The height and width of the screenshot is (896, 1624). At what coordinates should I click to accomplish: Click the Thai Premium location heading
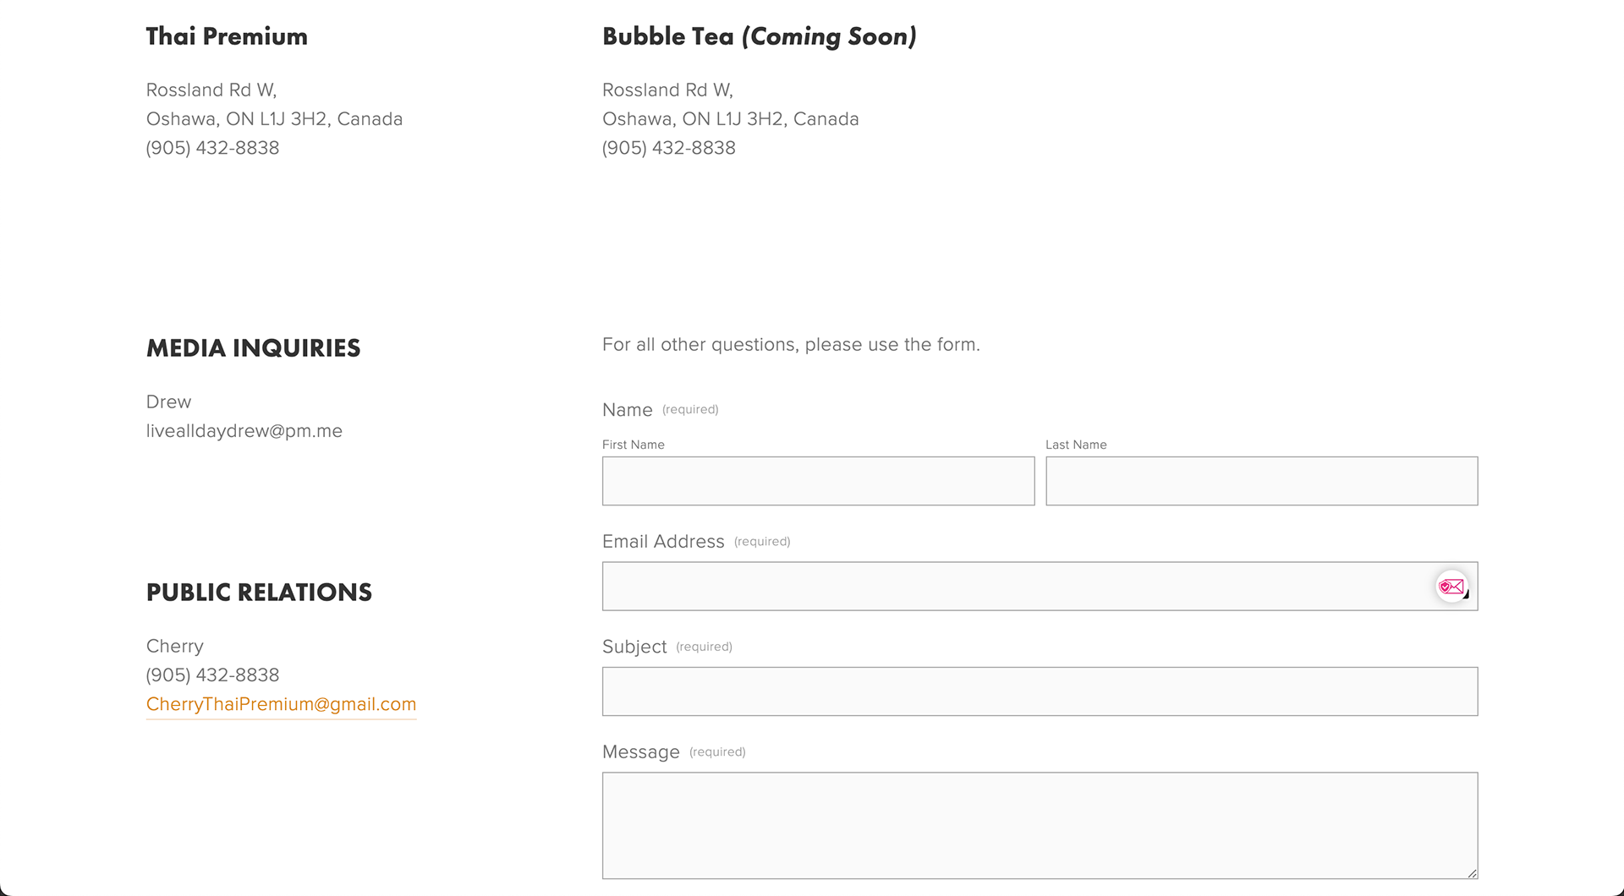[x=227, y=36]
